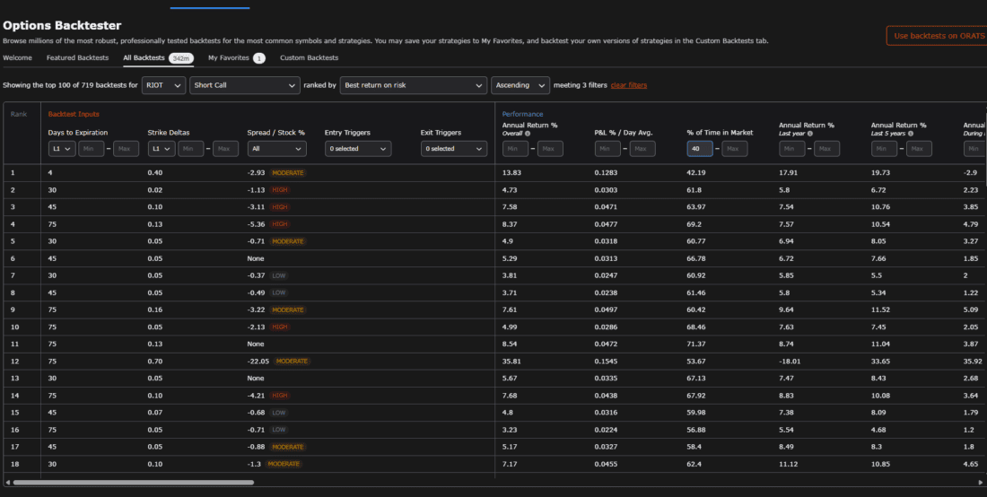Open the Entry Triggers 0 selected dropdown
Screen dimensions: 987x497
358,148
